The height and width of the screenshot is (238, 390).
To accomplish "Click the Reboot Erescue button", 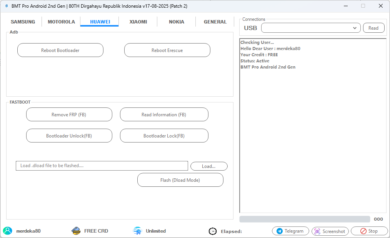I will click(167, 50).
